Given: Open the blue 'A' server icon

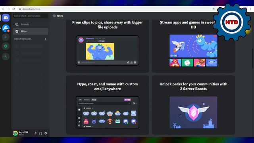Looking at the screenshot, I should (x=6, y=28).
